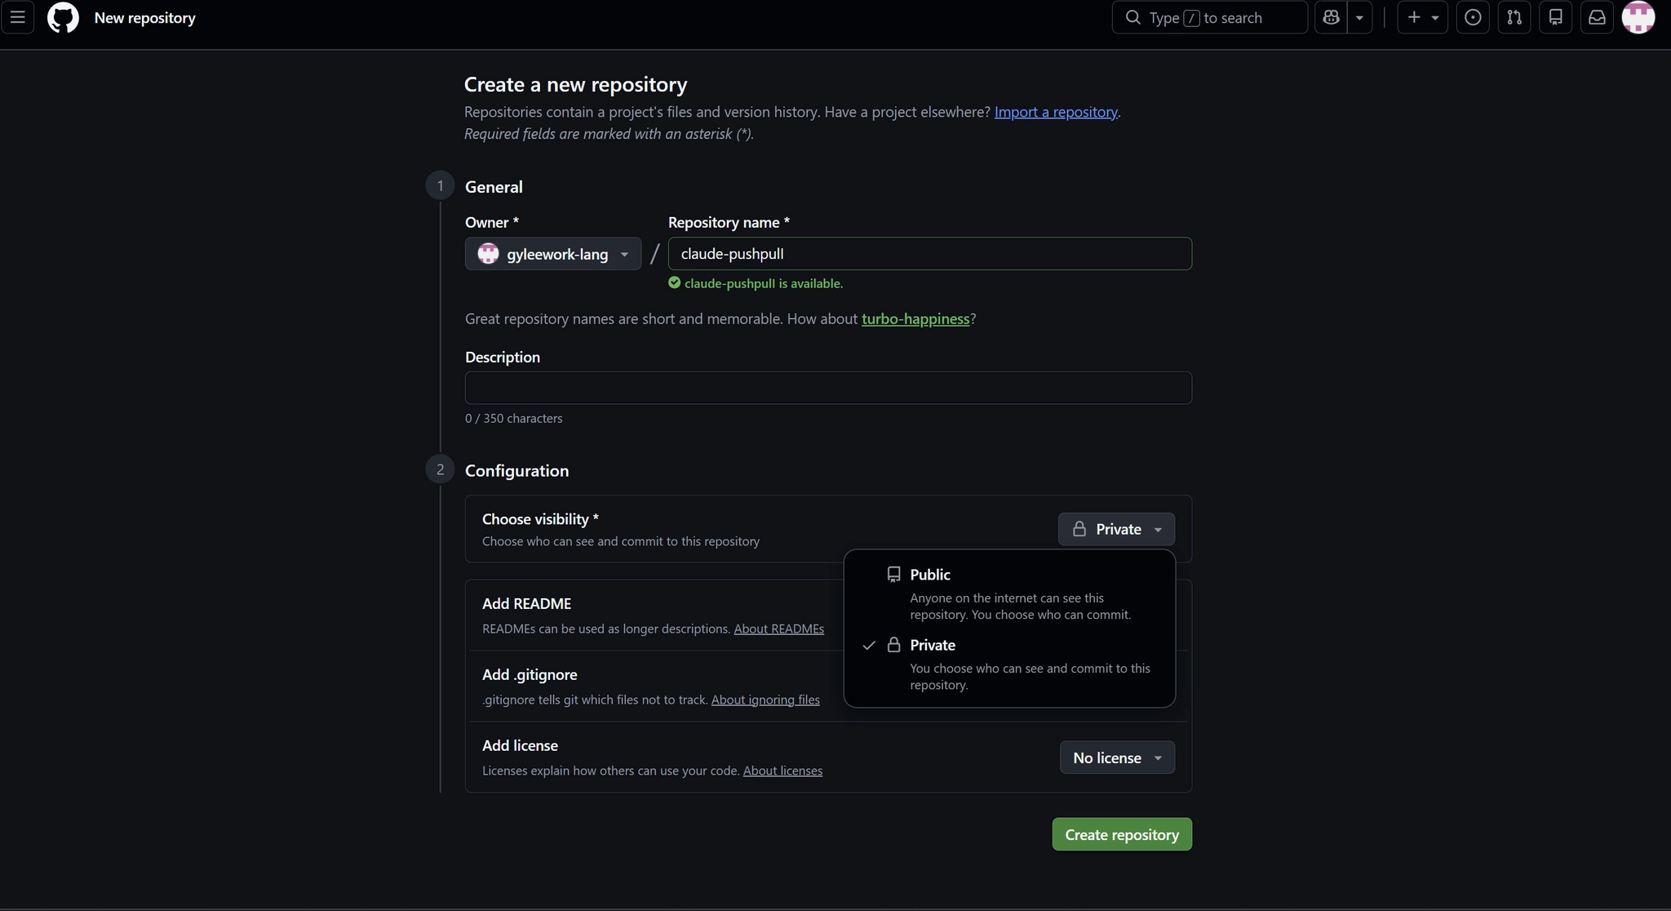Screen dimensions: 1671x911
Task: Click the Repository name field
Action: click(929, 254)
